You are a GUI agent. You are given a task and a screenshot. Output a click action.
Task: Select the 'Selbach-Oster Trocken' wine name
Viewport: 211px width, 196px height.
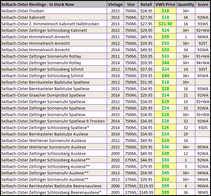pyautogui.click(x=23, y=11)
